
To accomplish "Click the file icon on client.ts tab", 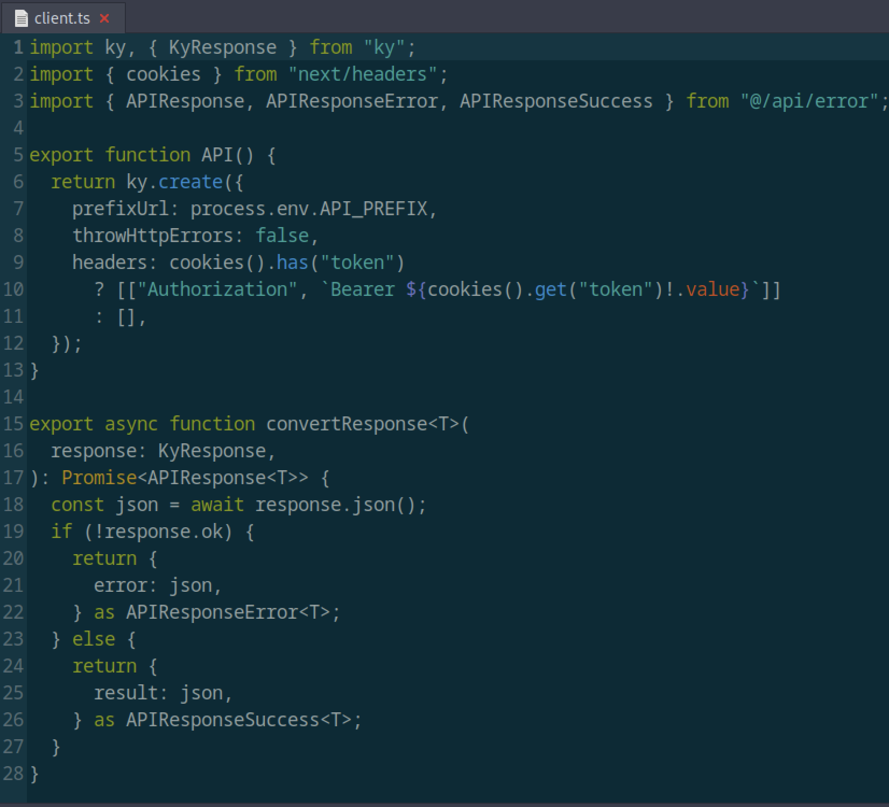I will [21, 19].
